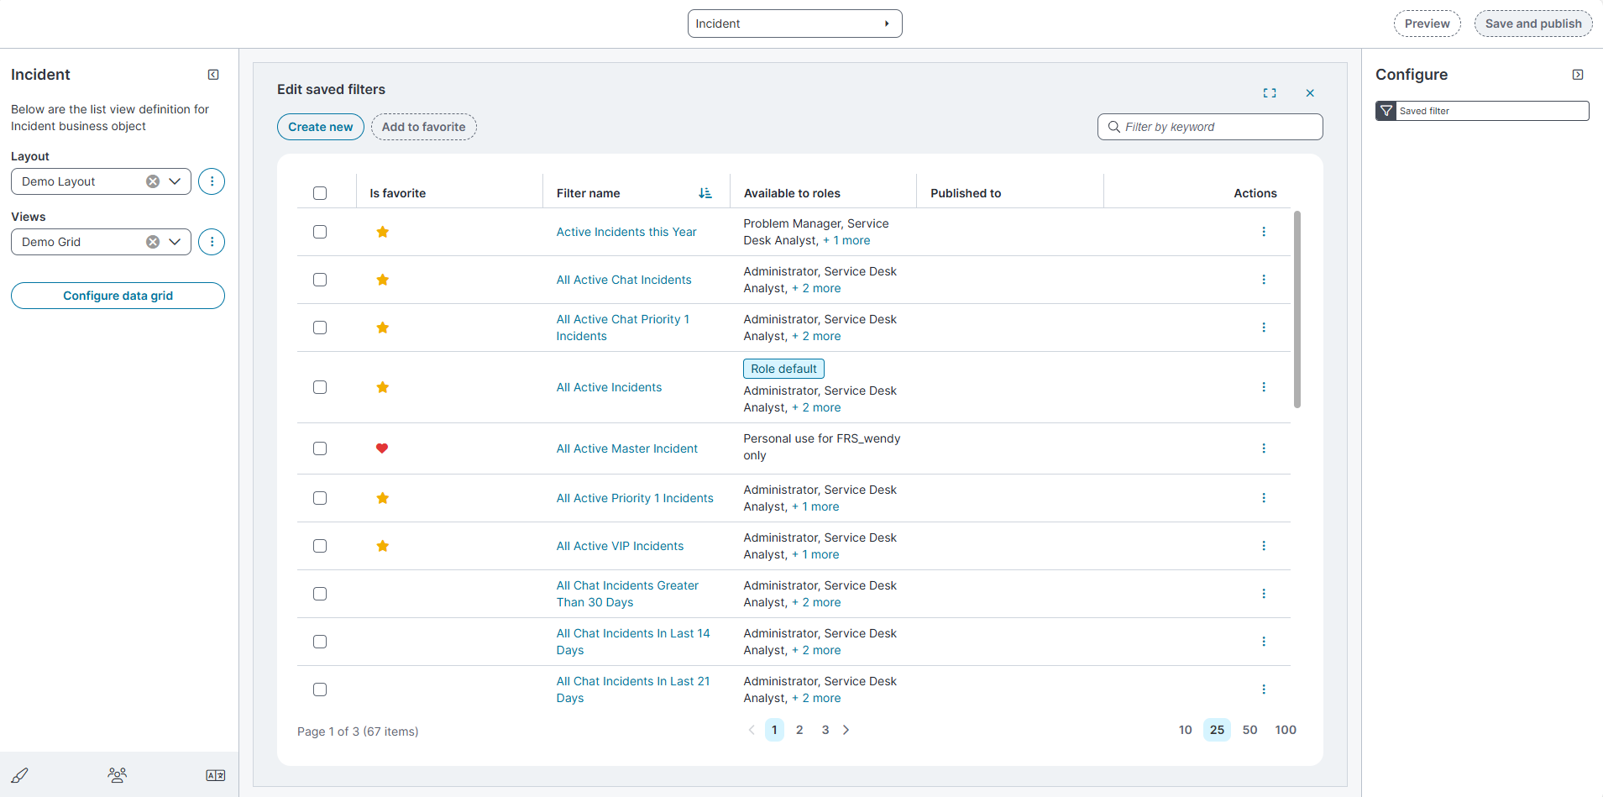The height and width of the screenshot is (797, 1603).
Task: Expand the Demo Grid views dropdown
Action: point(175,242)
